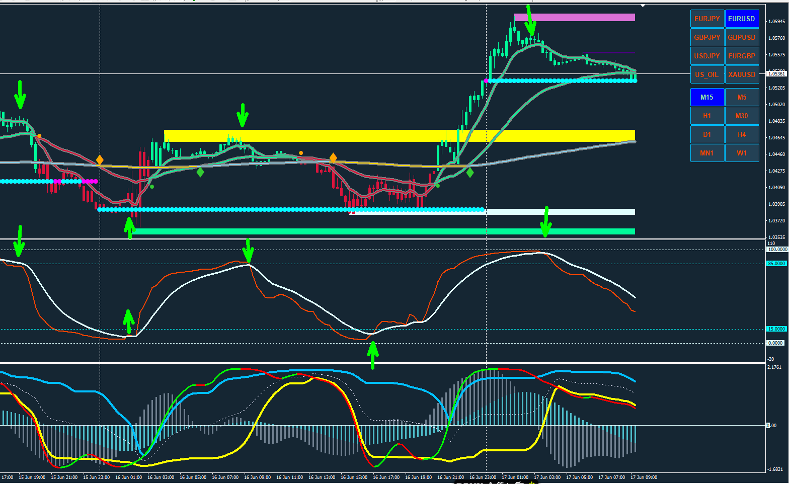Click the -1.6821 indicator scale minimum
This screenshot has height=484, width=789.
(x=775, y=469)
